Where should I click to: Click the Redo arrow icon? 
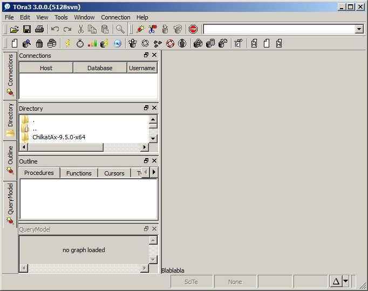tap(67, 29)
